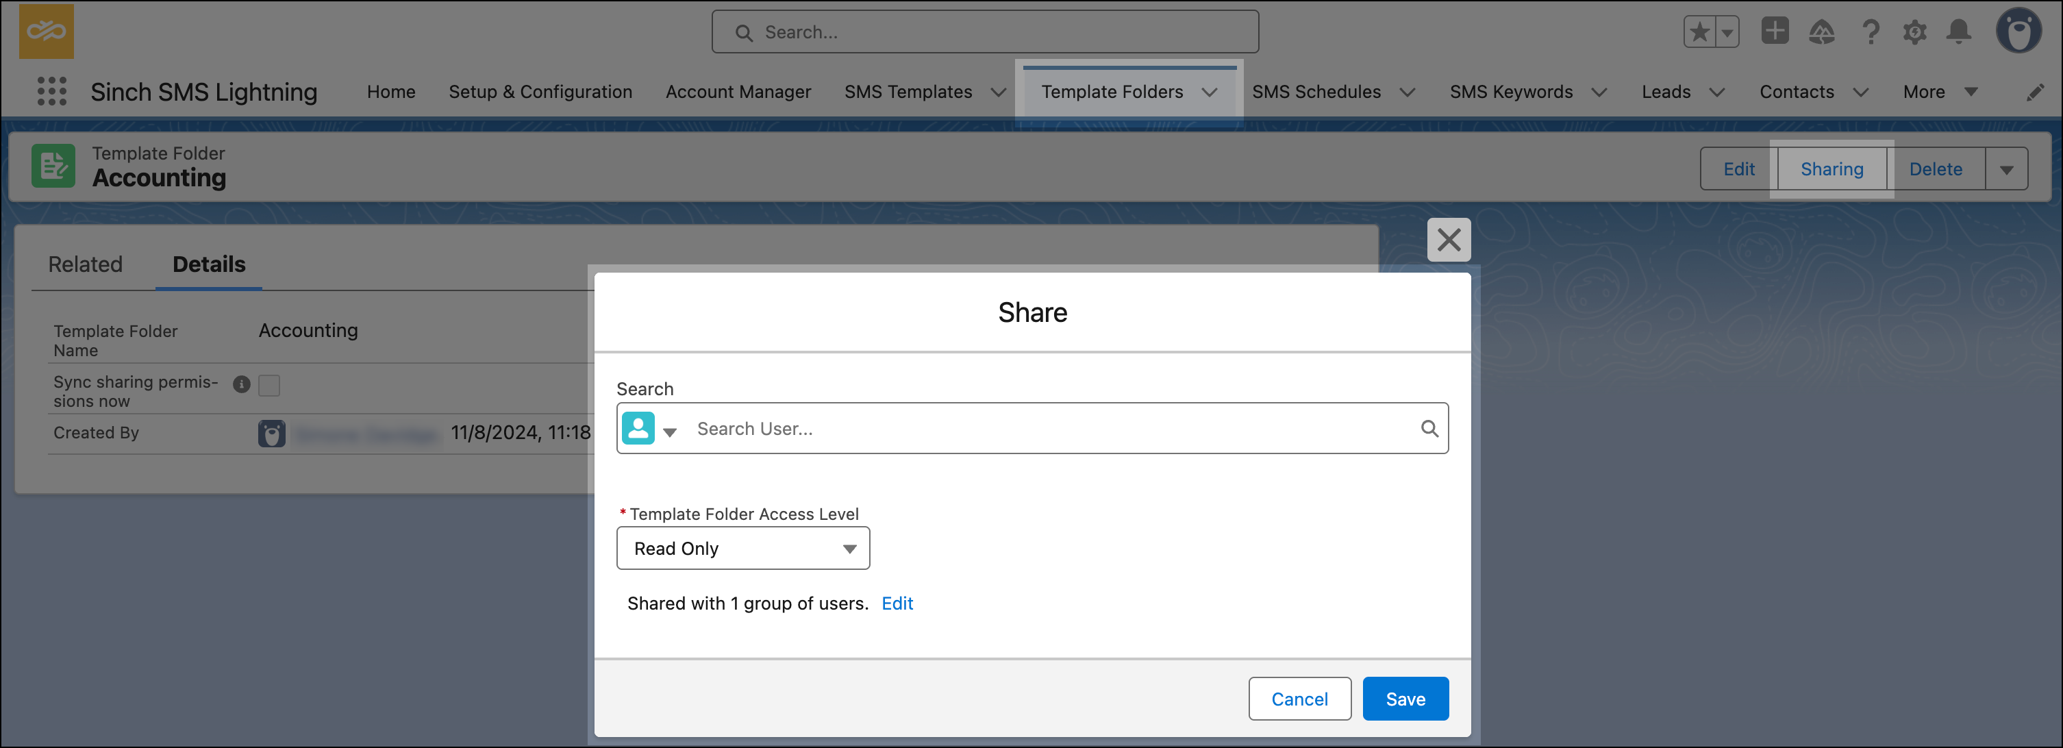The width and height of the screenshot is (2063, 748).
Task: Click the Edit button in record header
Action: tap(1738, 169)
